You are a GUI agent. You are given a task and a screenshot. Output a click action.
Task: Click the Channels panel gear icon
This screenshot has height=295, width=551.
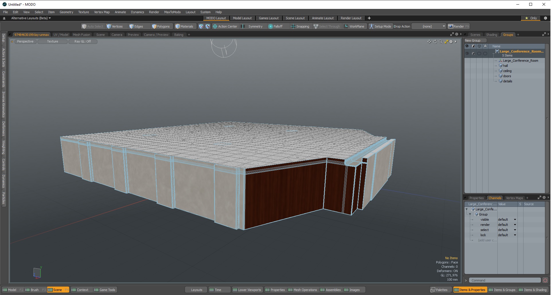[x=544, y=198]
